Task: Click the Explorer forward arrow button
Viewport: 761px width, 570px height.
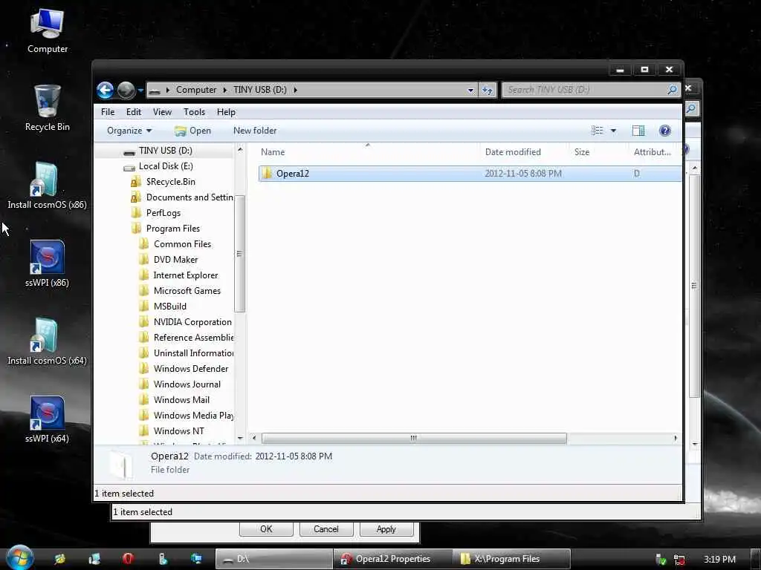Action: coord(126,90)
